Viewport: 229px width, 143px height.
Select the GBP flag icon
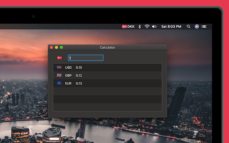[59, 75]
